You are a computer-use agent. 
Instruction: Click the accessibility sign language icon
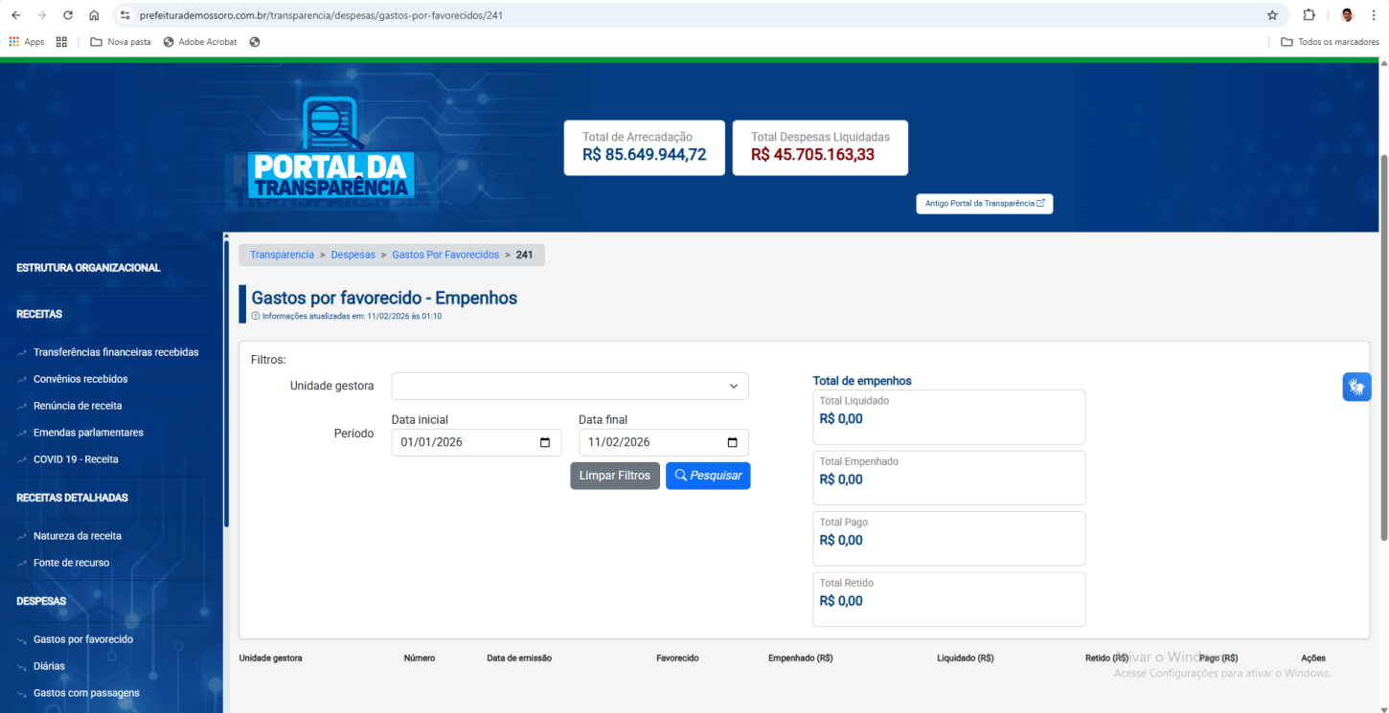[x=1356, y=387]
